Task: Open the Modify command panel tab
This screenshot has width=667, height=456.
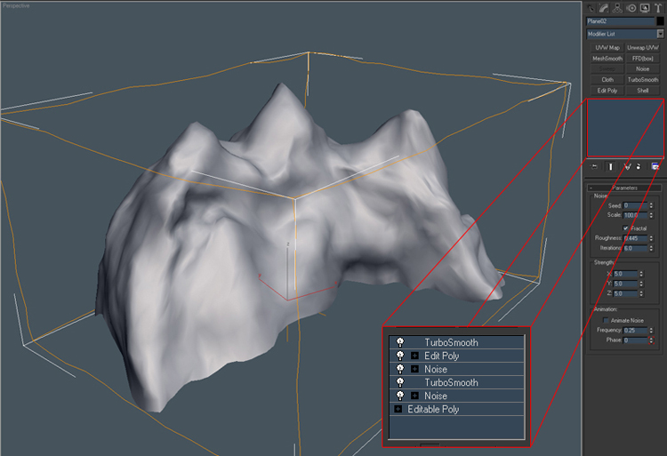Action: 604,7
